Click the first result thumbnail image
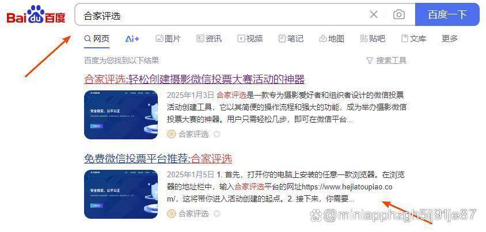486x232 pixels. click(x=121, y=115)
